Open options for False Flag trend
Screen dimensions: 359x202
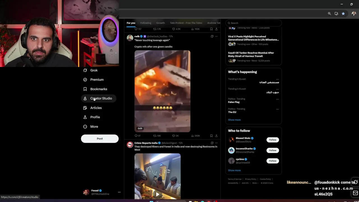(x=277, y=99)
